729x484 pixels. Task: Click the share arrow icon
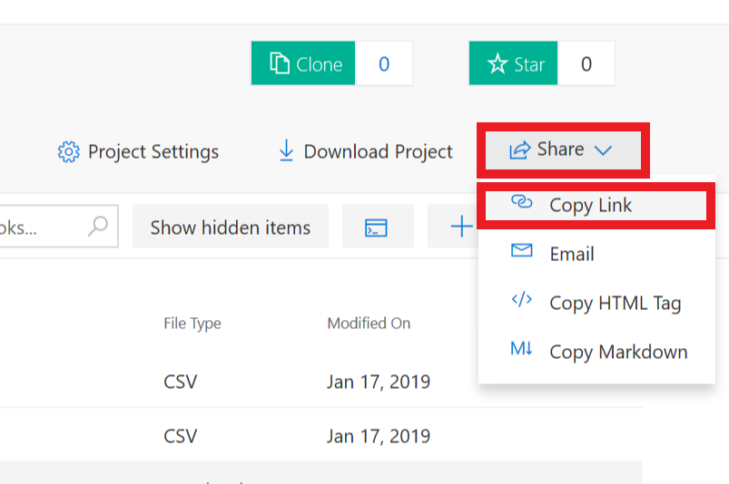(x=520, y=150)
